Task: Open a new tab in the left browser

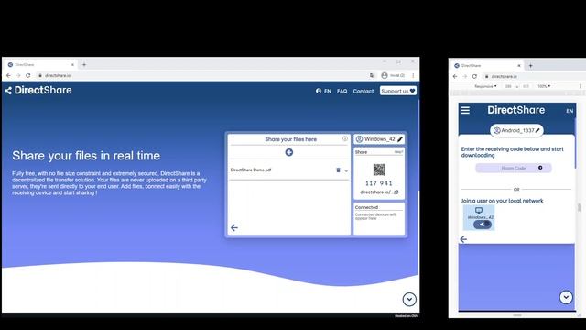Action: tap(84, 65)
